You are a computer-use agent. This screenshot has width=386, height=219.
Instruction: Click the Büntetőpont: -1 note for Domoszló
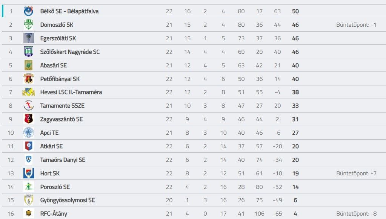356,25
